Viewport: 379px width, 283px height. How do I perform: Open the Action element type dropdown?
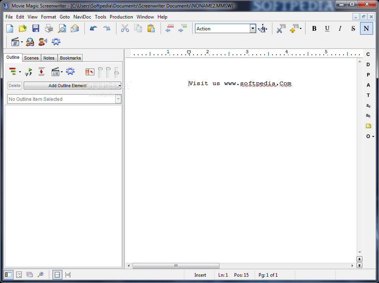point(253,28)
